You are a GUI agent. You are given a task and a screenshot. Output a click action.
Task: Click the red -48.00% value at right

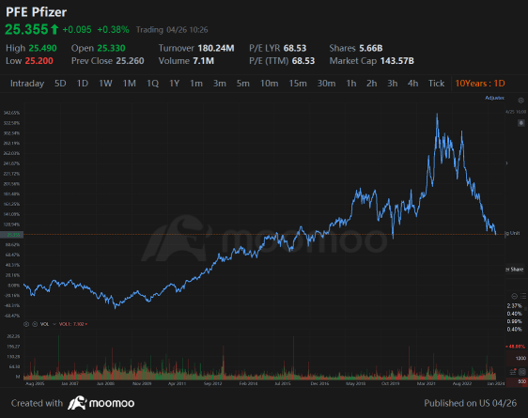(x=516, y=347)
